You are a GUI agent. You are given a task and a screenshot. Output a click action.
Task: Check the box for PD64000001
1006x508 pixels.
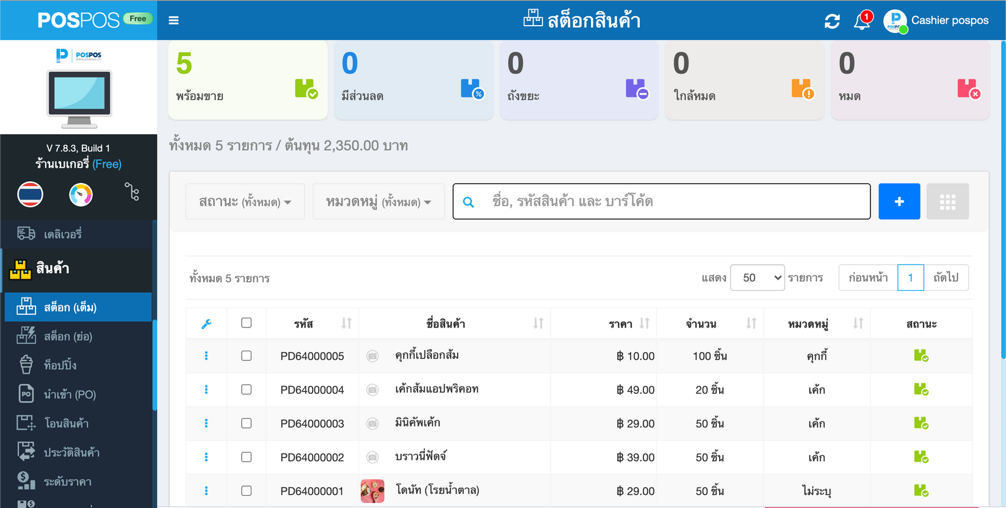click(x=246, y=490)
